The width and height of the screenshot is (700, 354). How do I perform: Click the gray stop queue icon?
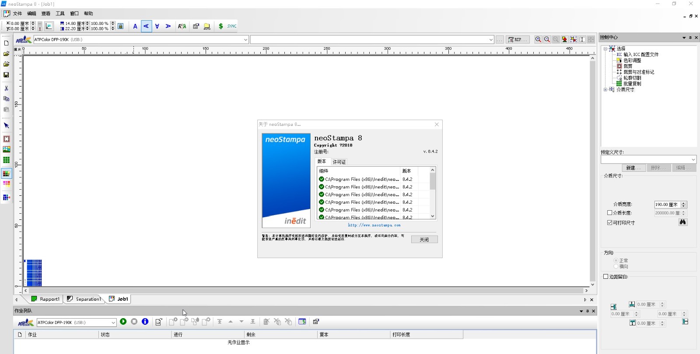tap(134, 322)
